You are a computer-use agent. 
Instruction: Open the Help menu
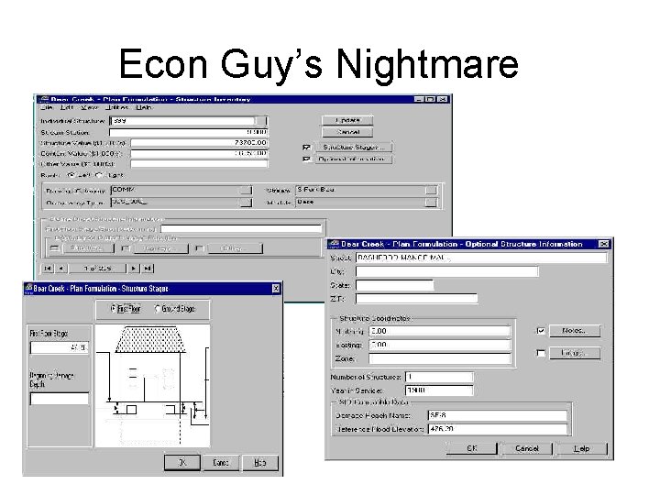[x=144, y=108]
